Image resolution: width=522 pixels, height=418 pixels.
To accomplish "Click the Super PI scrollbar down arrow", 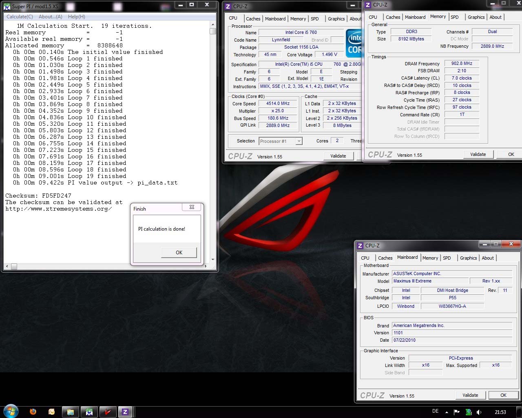I will [x=213, y=260].
